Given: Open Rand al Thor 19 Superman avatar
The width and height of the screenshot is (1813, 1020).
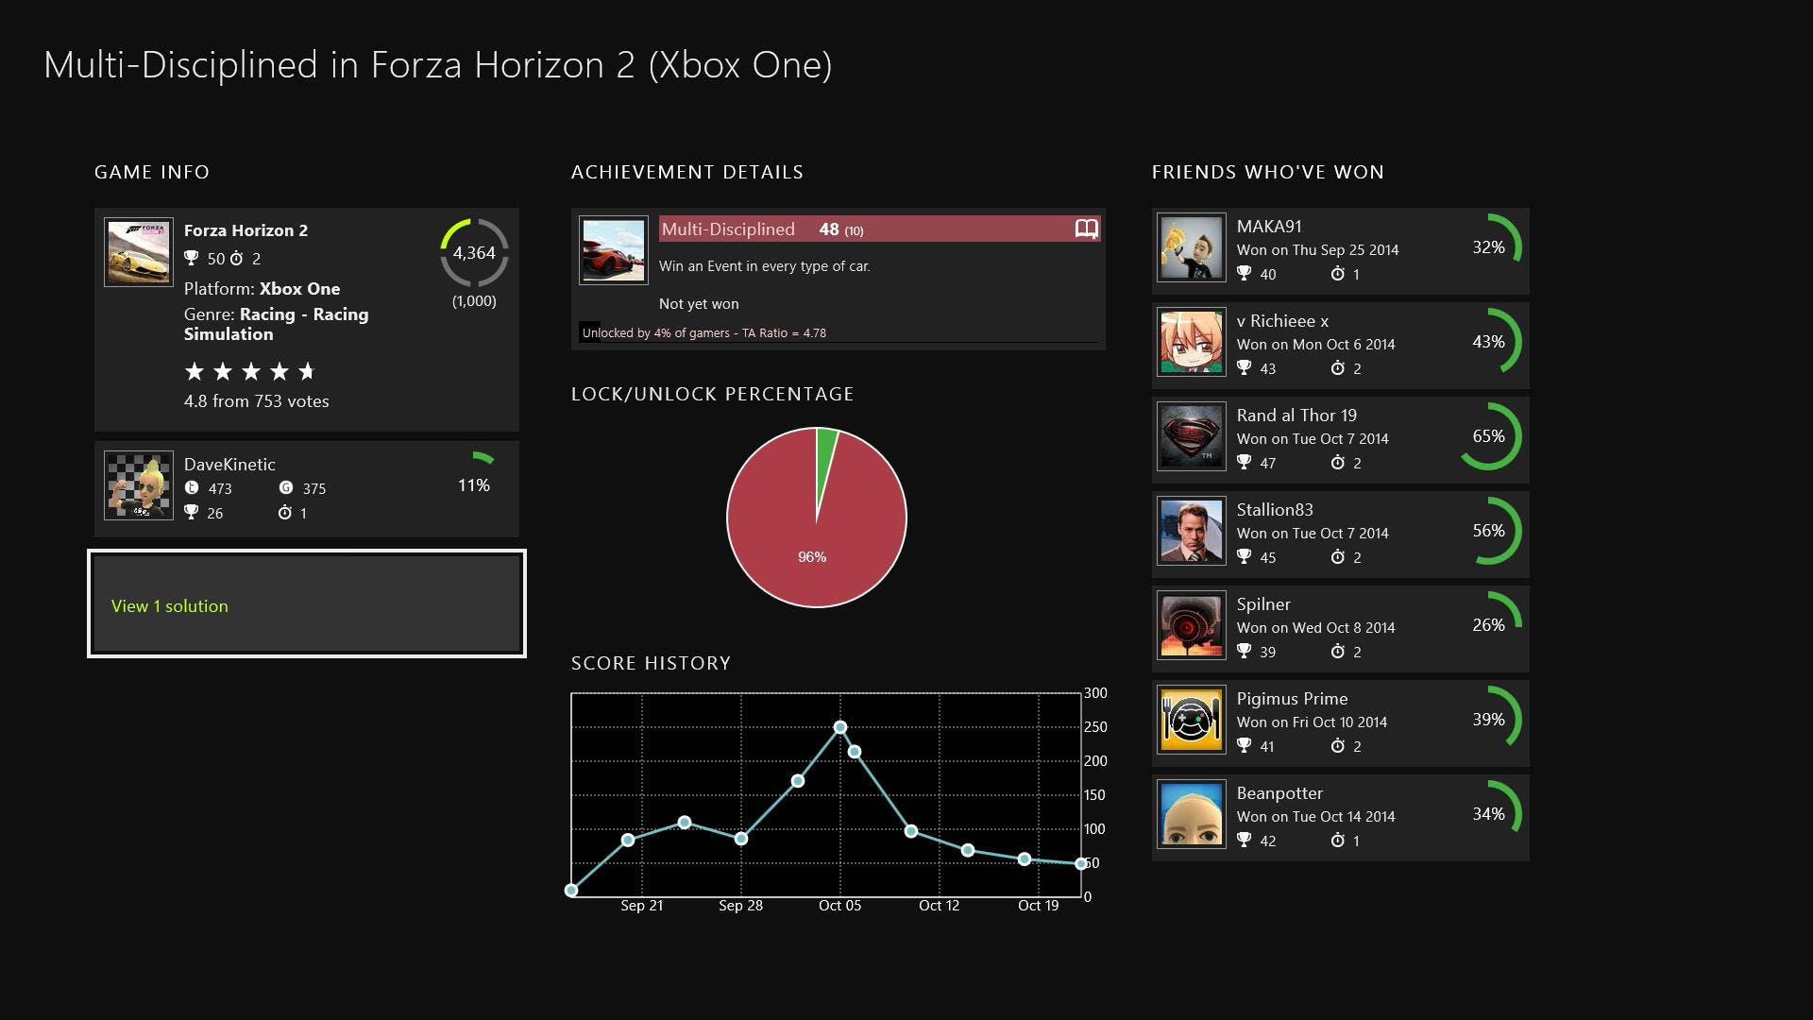Looking at the screenshot, I should click(x=1192, y=436).
